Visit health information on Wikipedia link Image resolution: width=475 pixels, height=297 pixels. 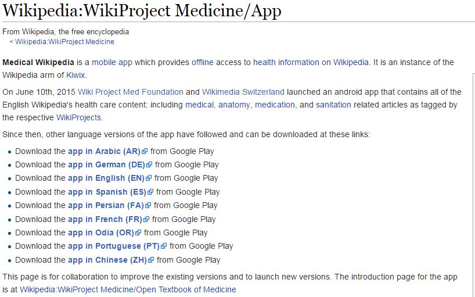click(x=311, y=62)
